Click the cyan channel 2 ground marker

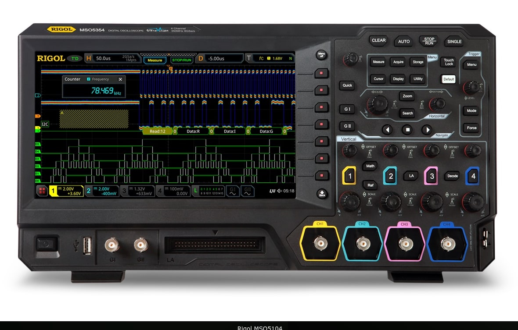(38, 95)
